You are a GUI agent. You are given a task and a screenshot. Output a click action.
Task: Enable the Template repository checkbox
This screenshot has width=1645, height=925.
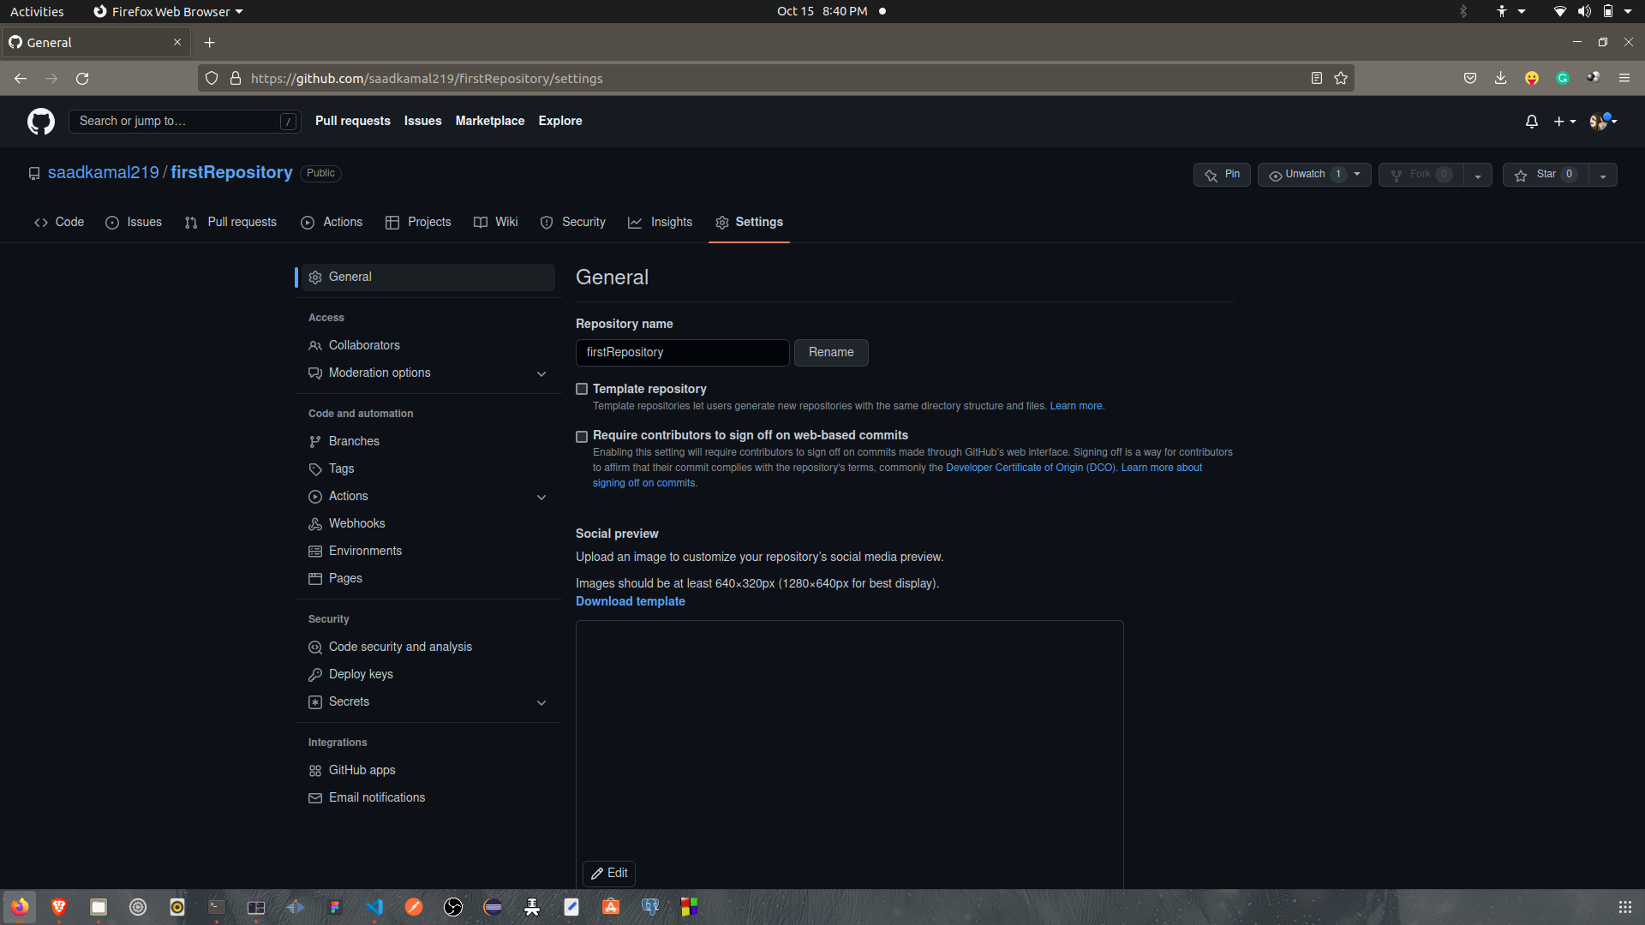(582, 389)
